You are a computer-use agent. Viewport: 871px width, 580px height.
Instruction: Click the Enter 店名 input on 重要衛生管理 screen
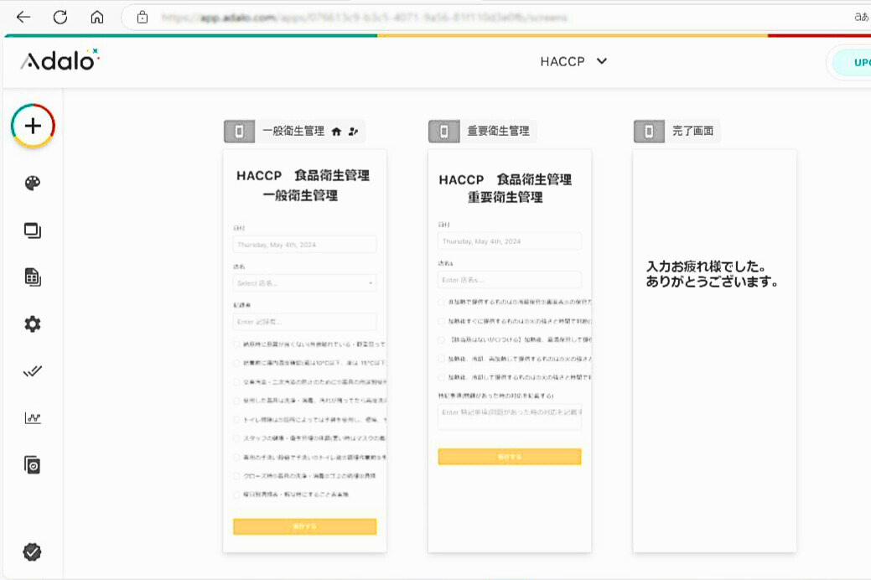point(510,279)
